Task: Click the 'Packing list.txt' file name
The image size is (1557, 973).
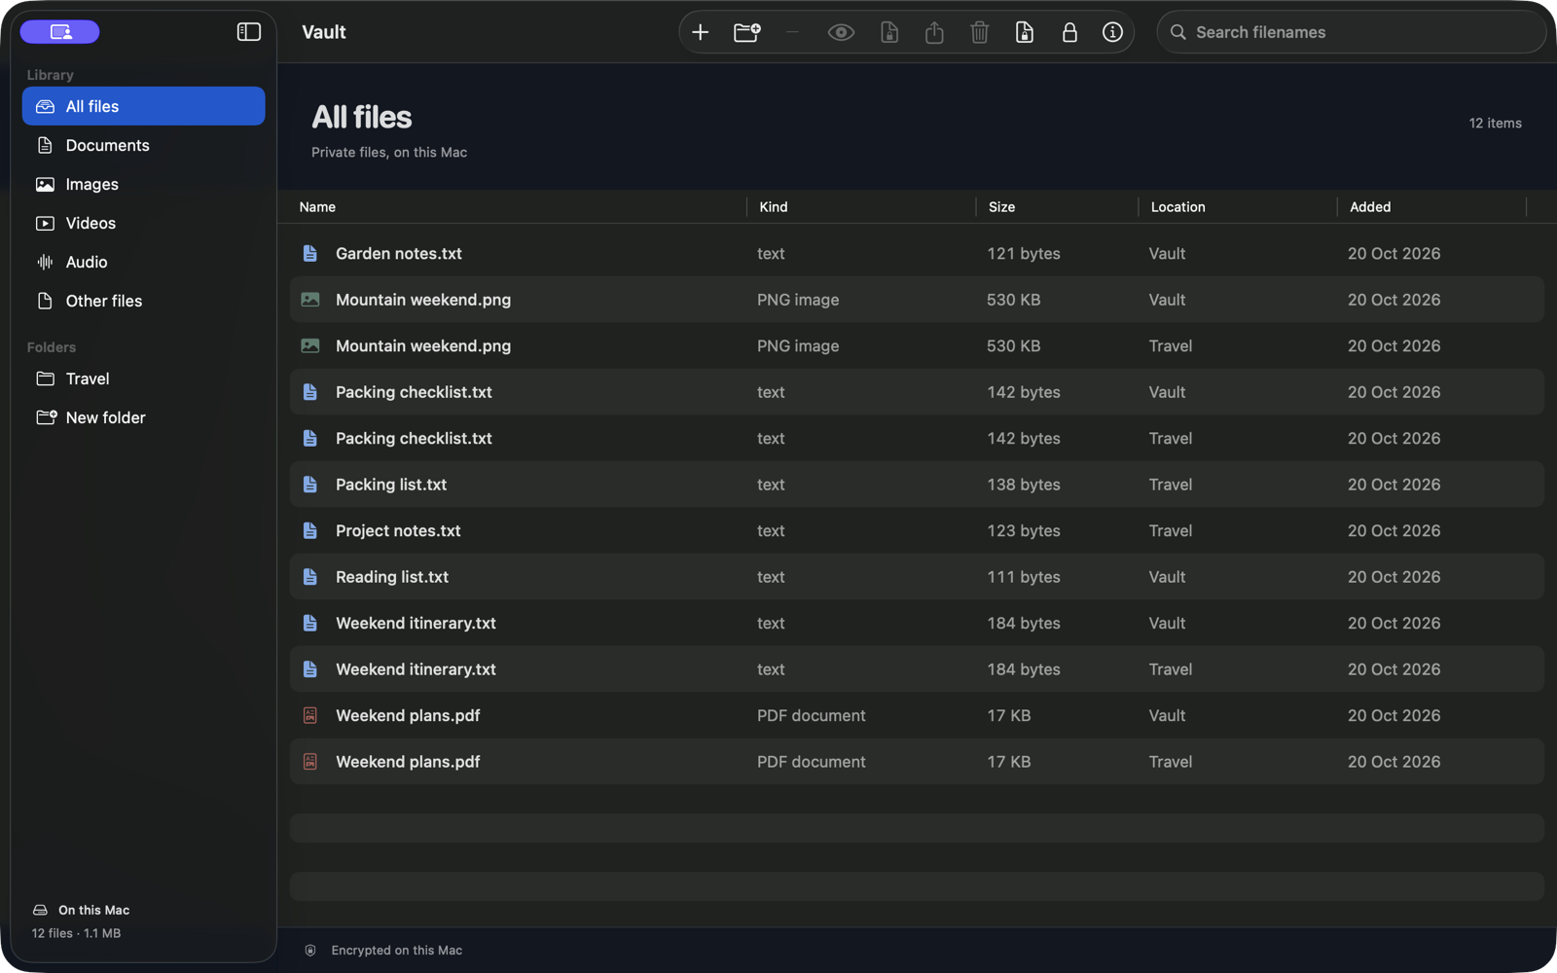Action: (391, 485)
